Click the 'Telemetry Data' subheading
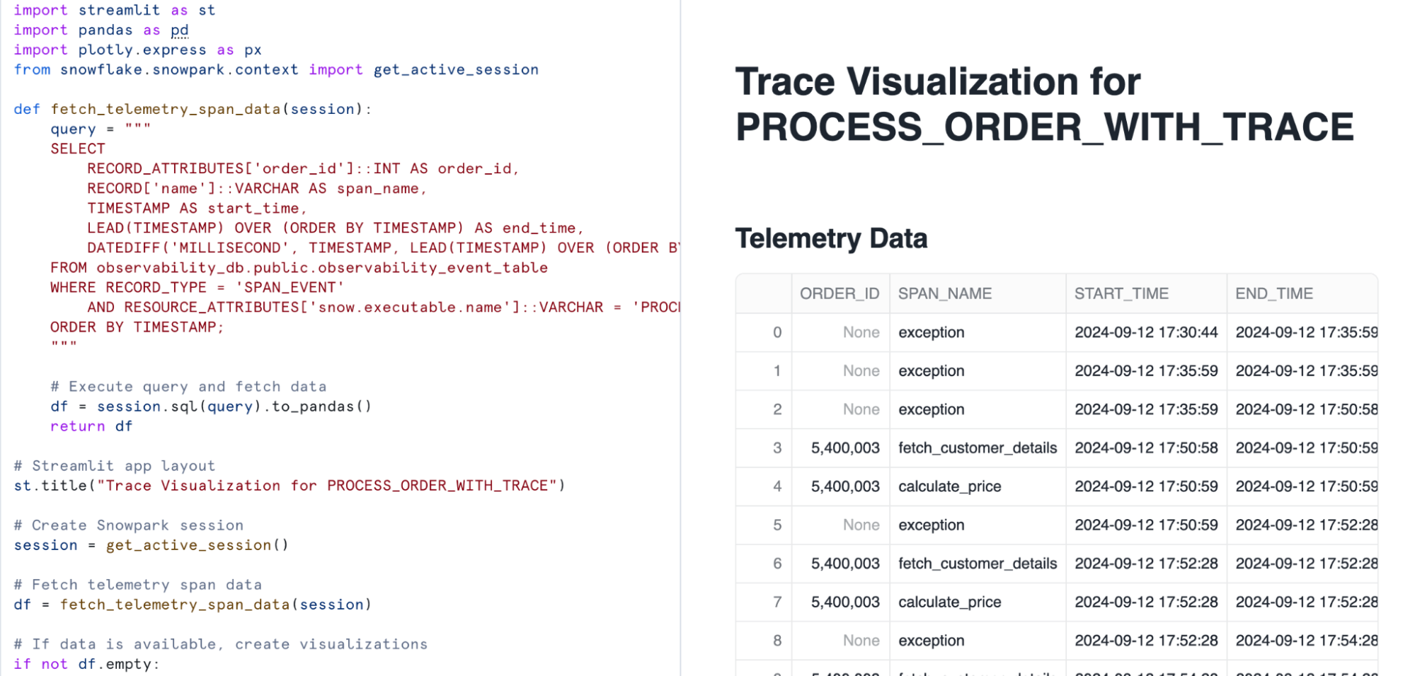 831,239
